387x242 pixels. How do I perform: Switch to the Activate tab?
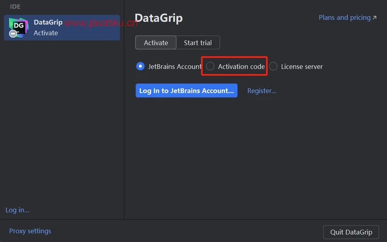[156, 43]
